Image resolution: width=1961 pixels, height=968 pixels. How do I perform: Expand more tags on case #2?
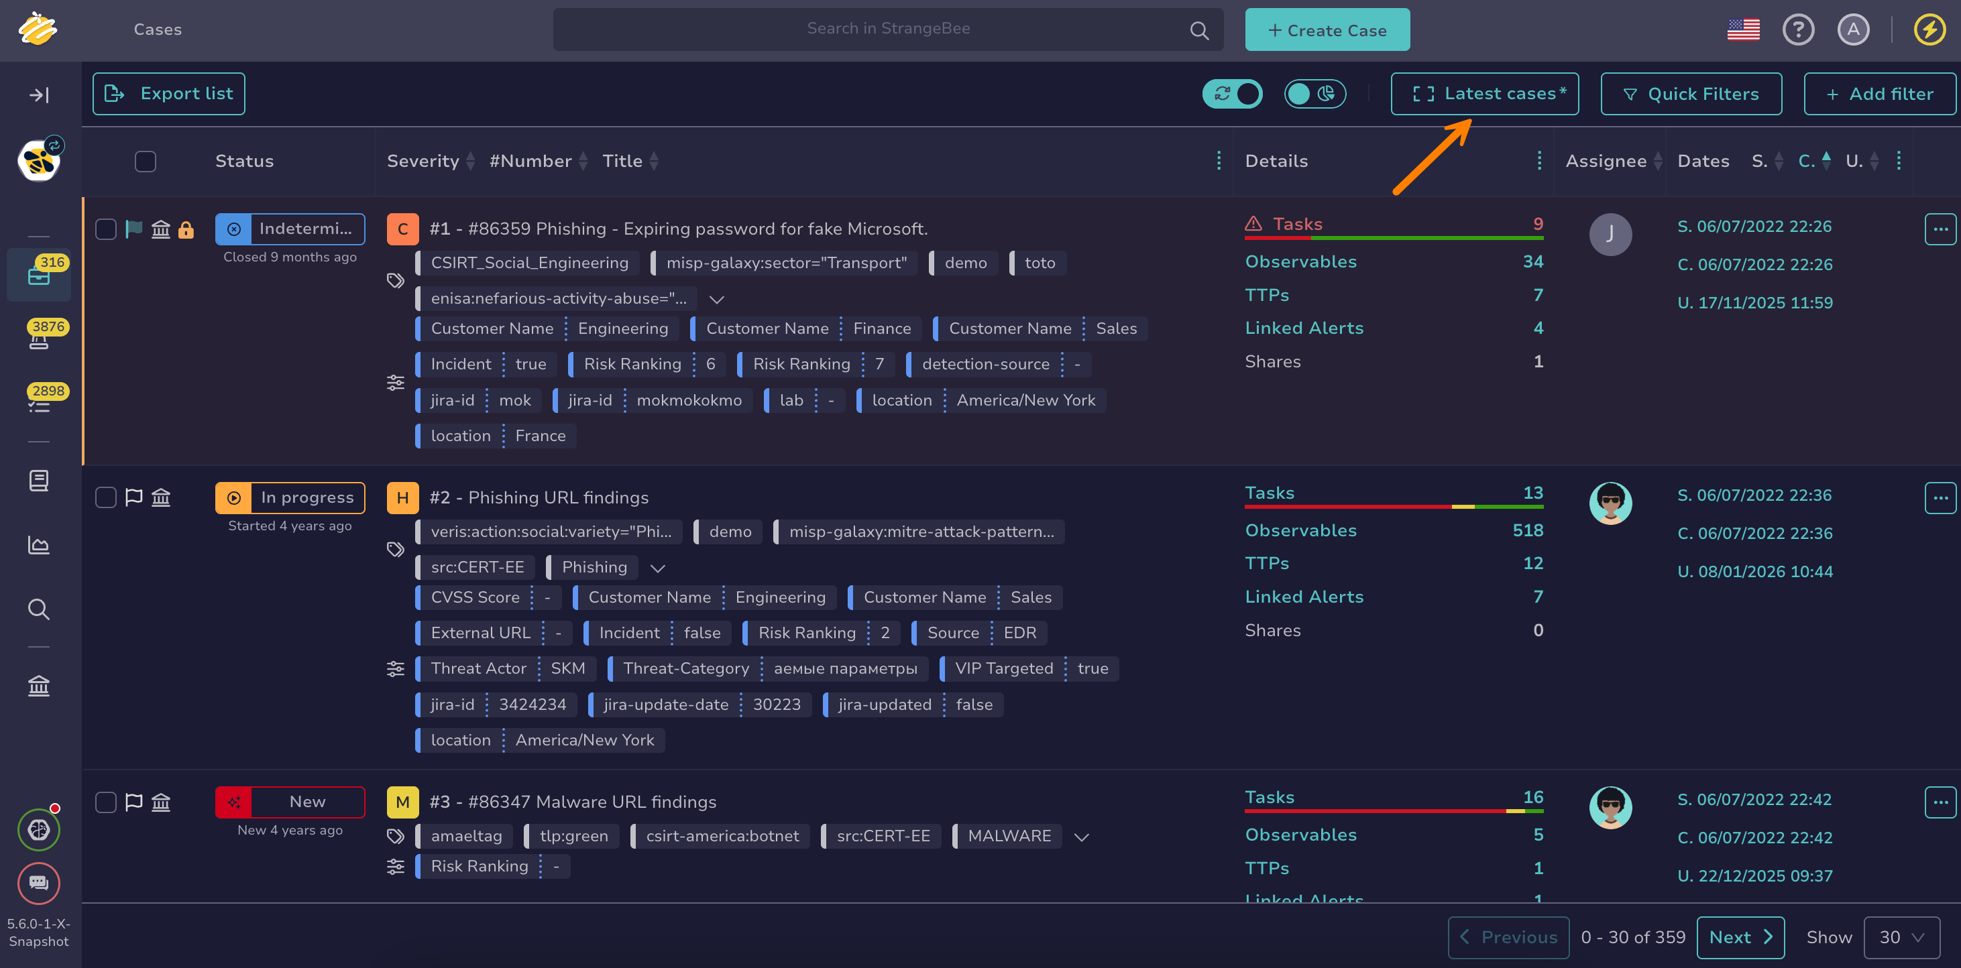point(658,568)
